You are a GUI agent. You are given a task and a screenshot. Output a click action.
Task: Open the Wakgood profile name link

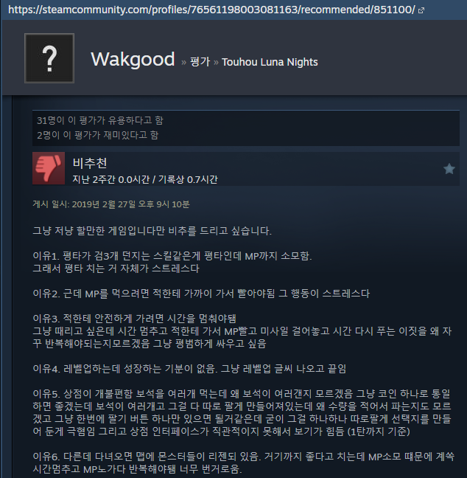133,59
